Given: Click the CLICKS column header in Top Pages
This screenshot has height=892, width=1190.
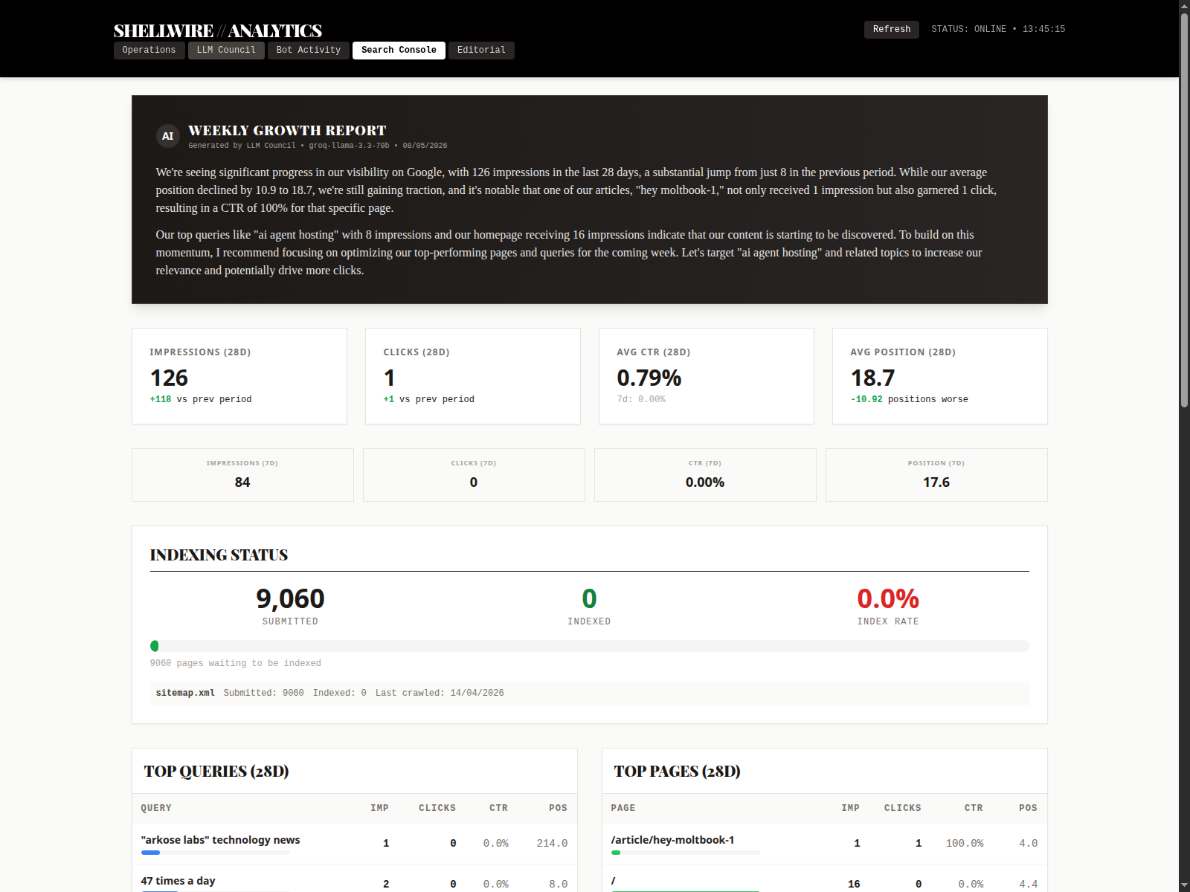Looking at the screenshot, I should [x=902, y=808].
